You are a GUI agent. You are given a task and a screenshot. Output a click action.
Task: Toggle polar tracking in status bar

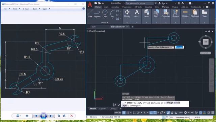click(x=138, y=113)
